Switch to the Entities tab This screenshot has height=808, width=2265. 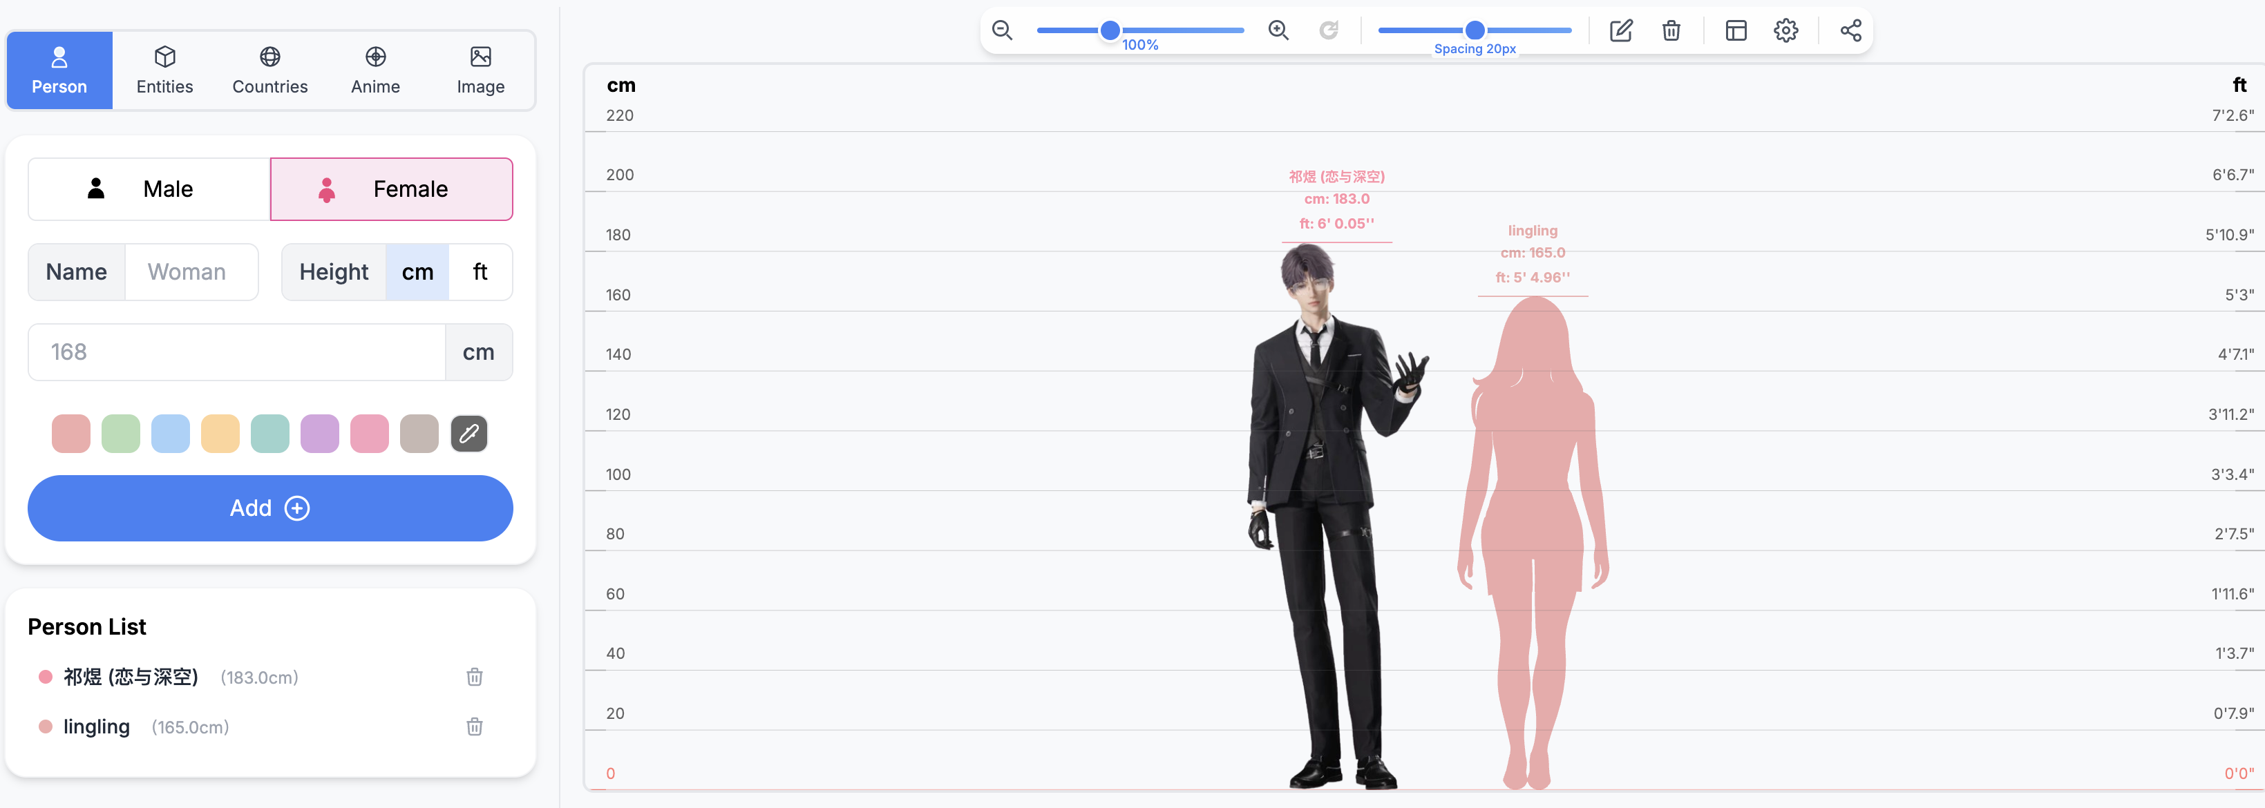(164, 70)
